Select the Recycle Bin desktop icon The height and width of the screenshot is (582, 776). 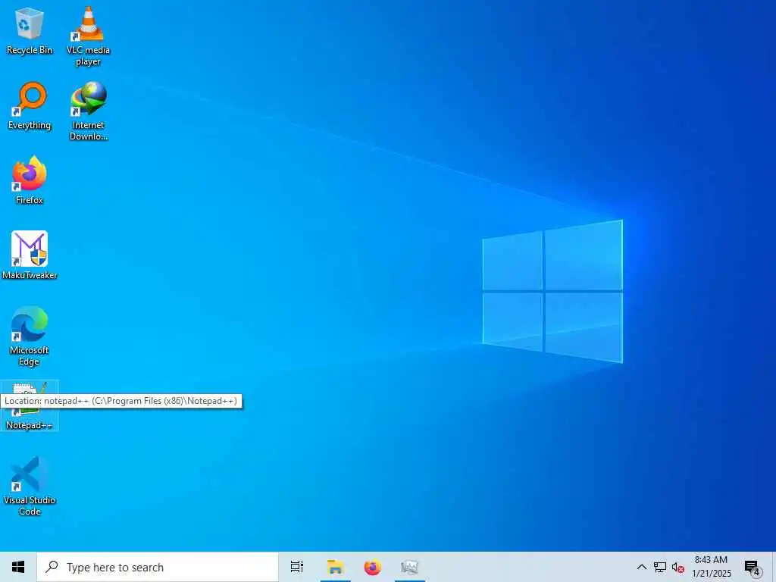(30, 30)
